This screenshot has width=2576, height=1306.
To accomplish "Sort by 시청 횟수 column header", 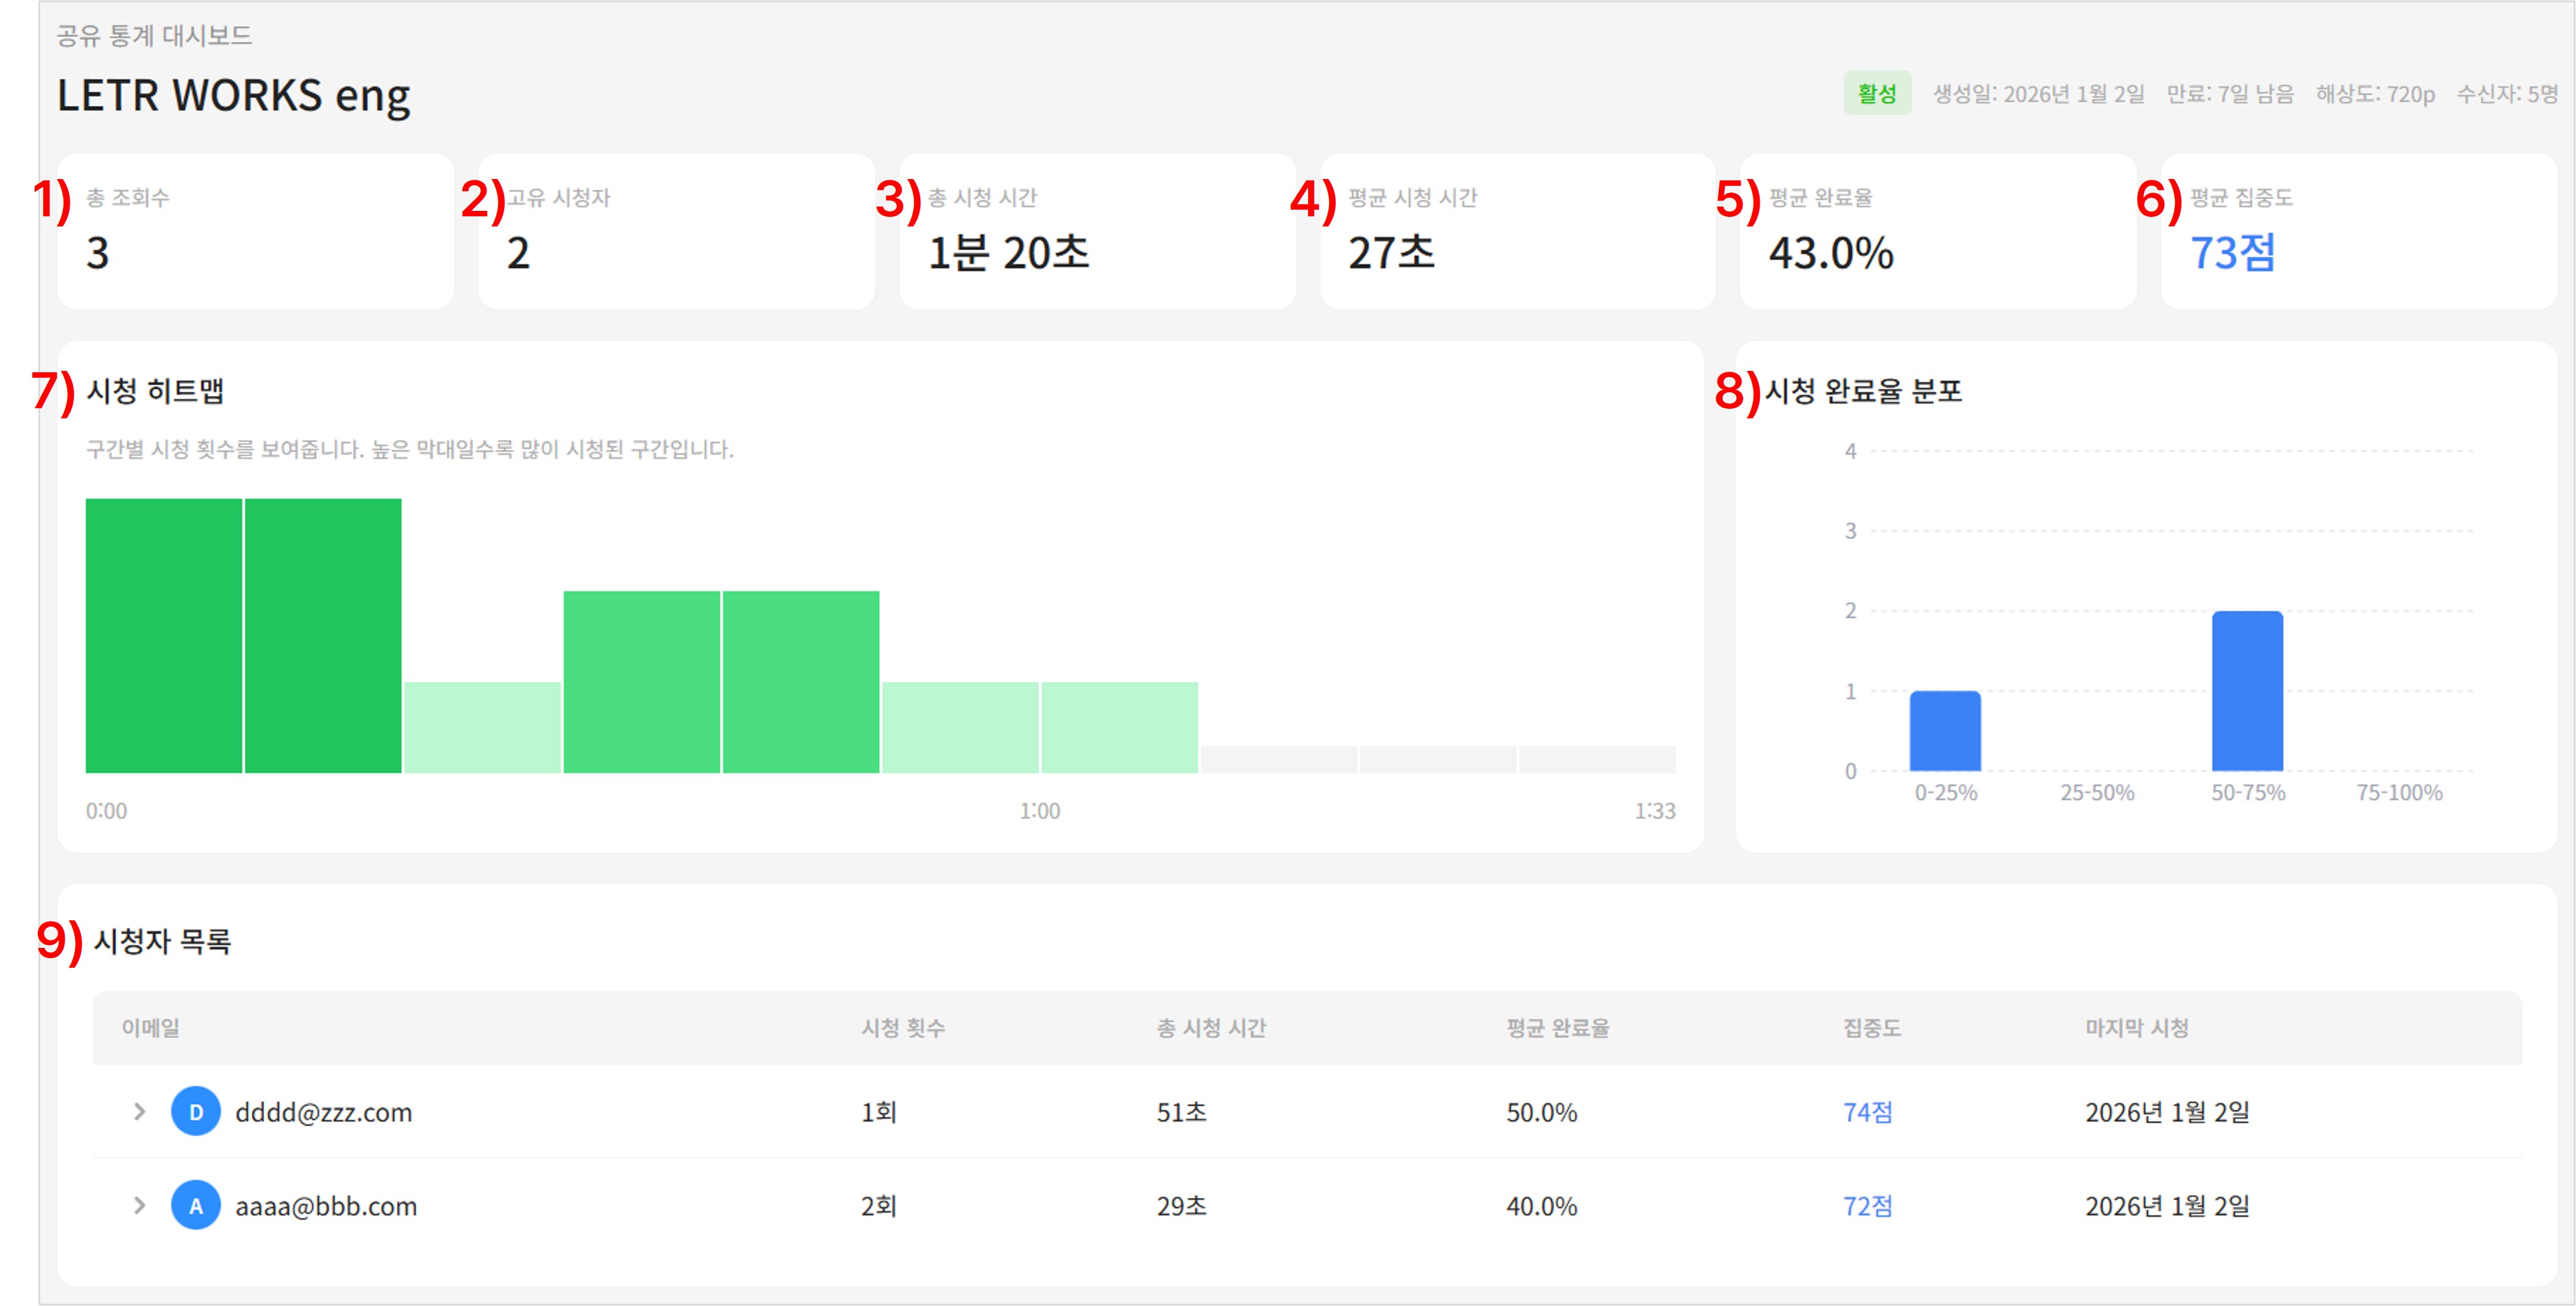I will pyautogui.click(x=902, y=1027).
